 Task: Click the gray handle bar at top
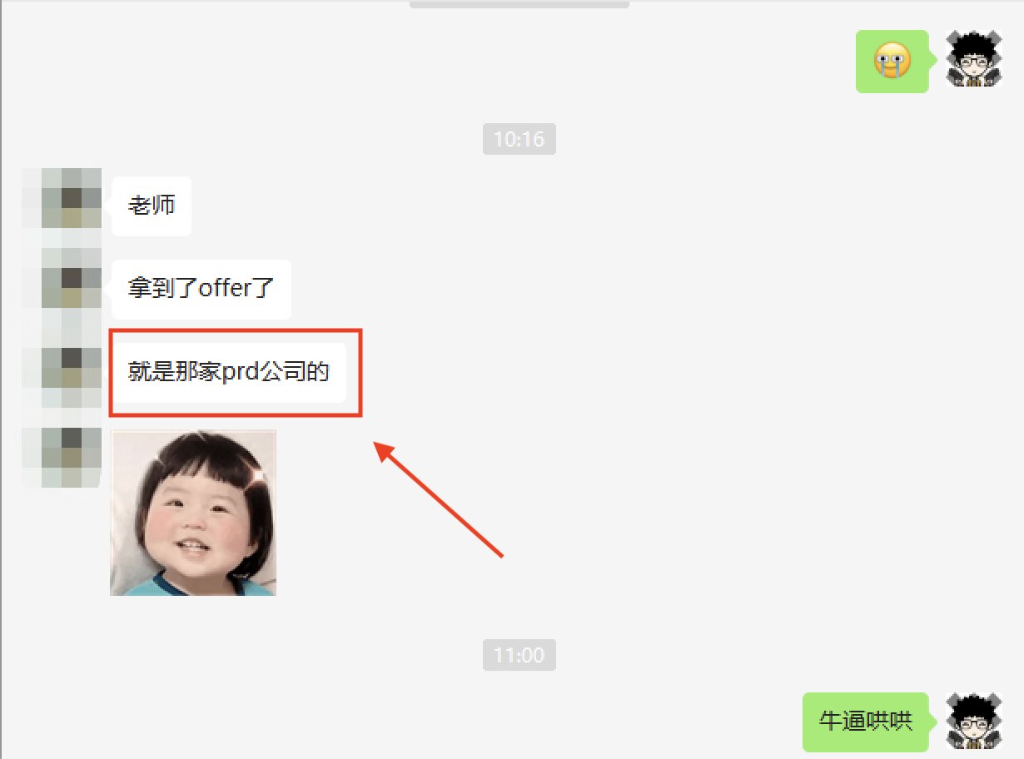coord(519,4)
